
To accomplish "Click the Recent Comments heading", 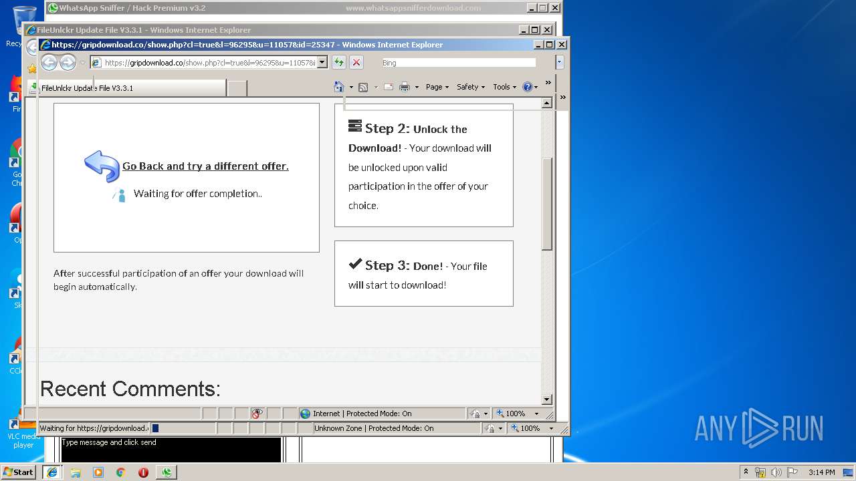I will [130, 389].
